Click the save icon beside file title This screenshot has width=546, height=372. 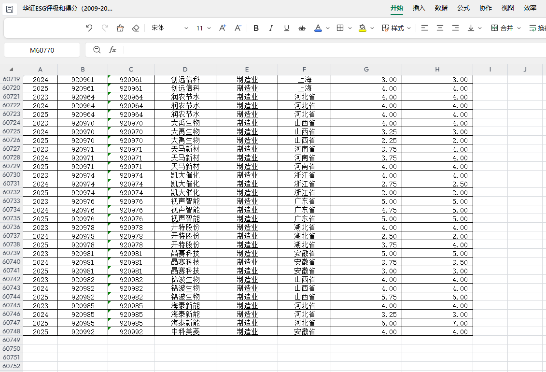[10, 9]
